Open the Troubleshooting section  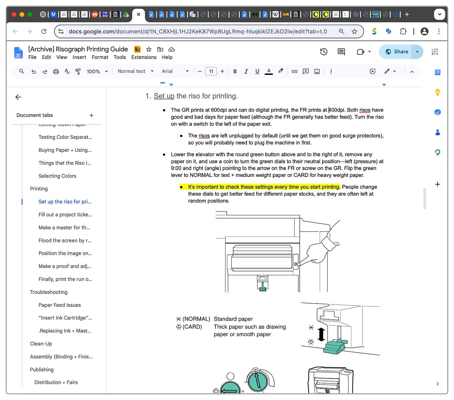[49, 292]
